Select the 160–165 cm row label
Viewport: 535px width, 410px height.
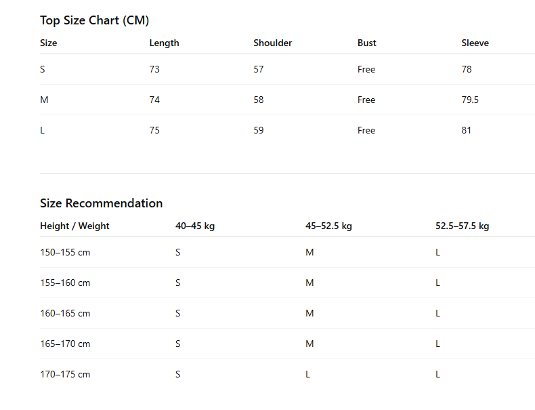[65, 313]
